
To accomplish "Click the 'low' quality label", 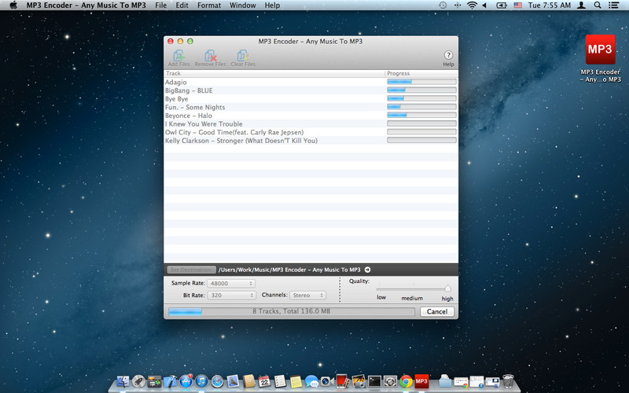I will [x=381, y=298].
